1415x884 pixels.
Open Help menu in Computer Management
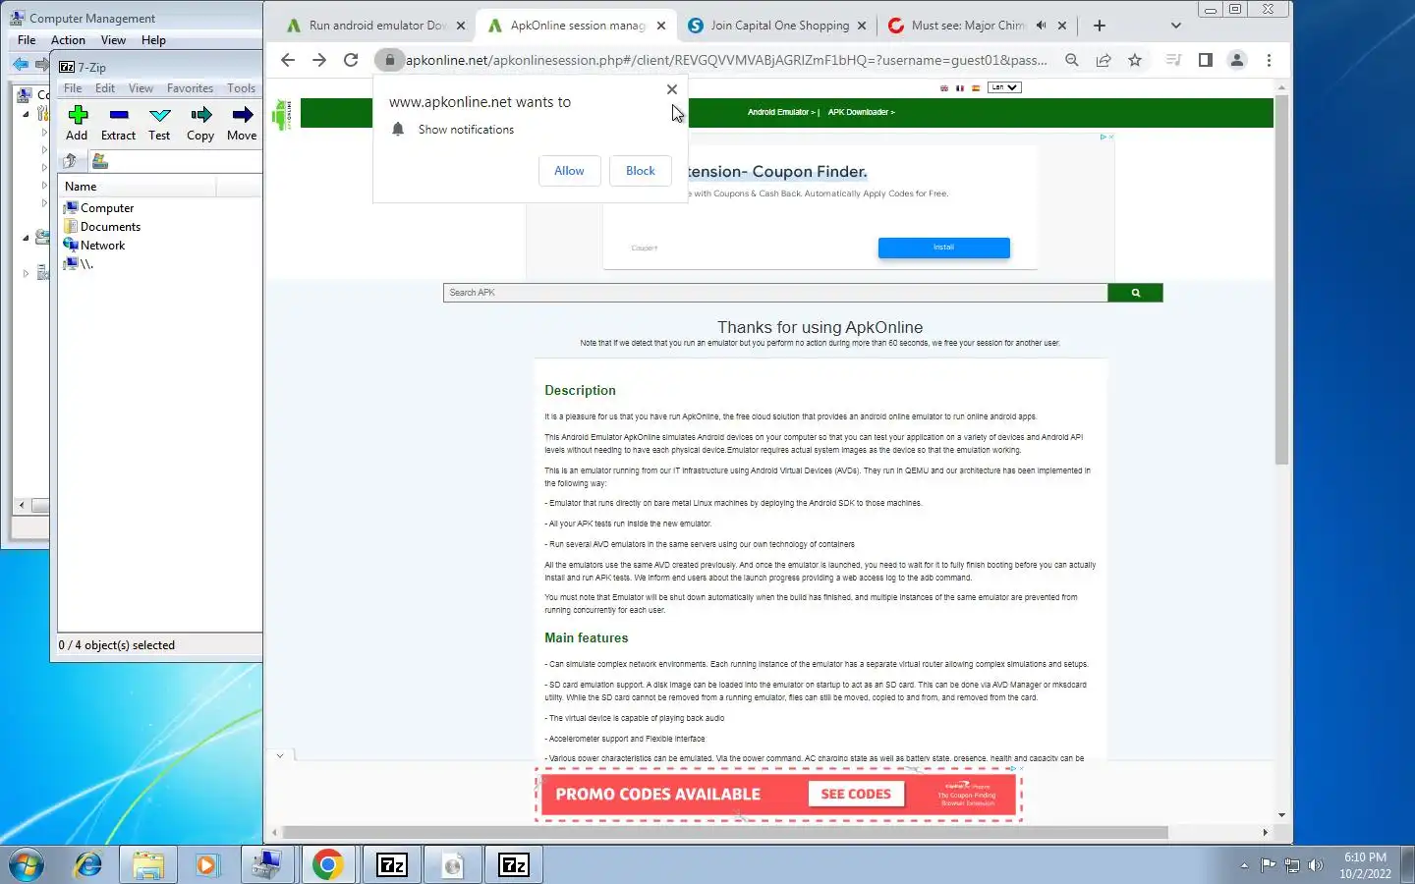(x=153, y=40)
